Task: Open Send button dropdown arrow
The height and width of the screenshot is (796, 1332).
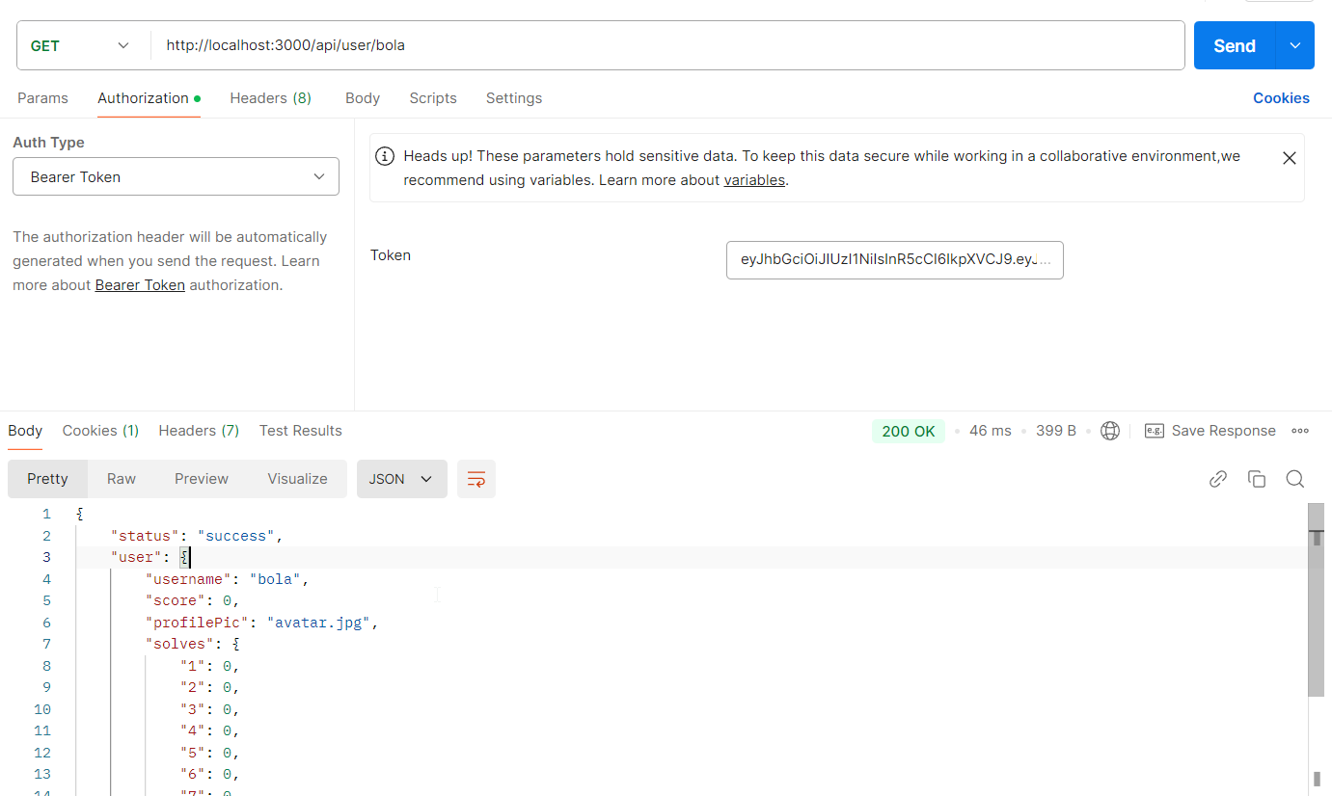Action: click(x=1295, y=45)
